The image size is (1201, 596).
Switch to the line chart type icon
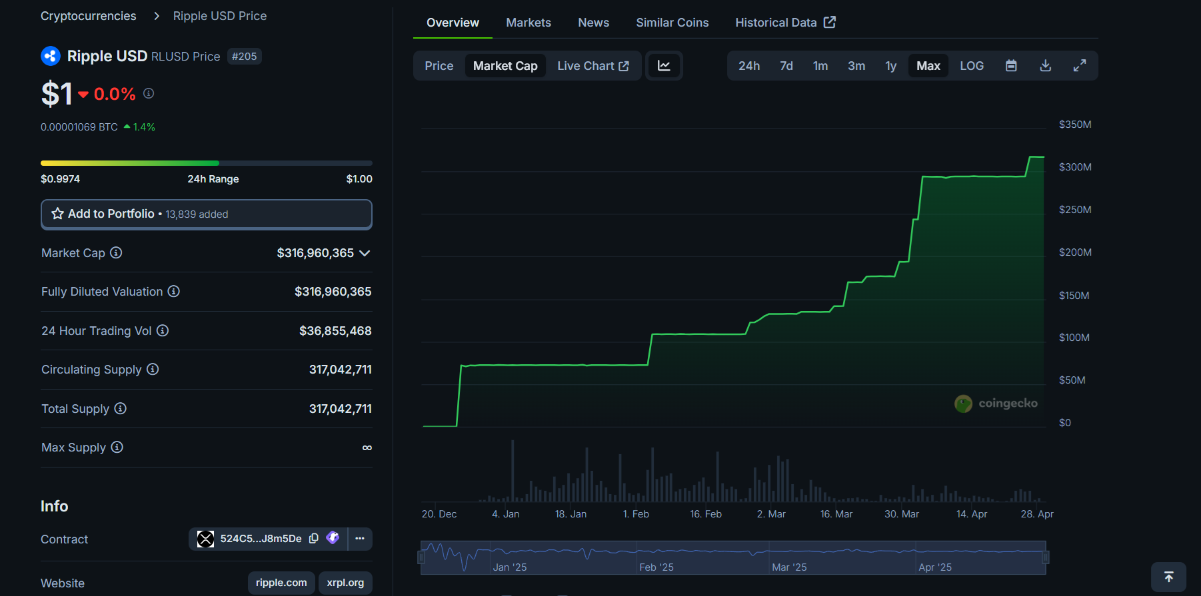[x=664, y=65]
